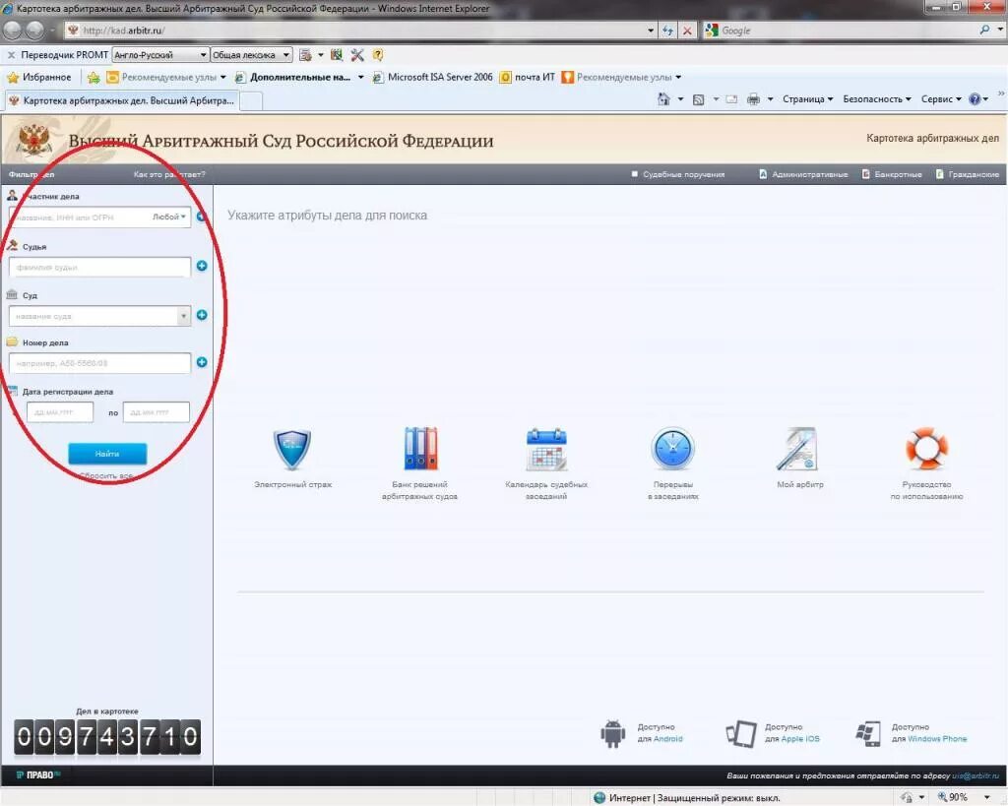1008x806 pixels.
Task: Click the judge surname input field
Action: click(99, 267)
